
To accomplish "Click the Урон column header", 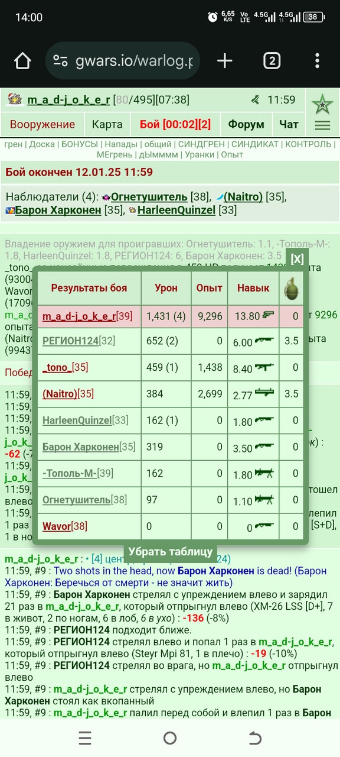I will 166,288.
